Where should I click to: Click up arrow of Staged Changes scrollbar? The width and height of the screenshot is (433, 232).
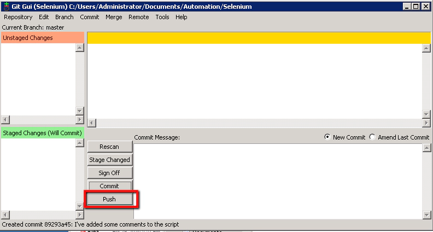[x=80, y=143]
